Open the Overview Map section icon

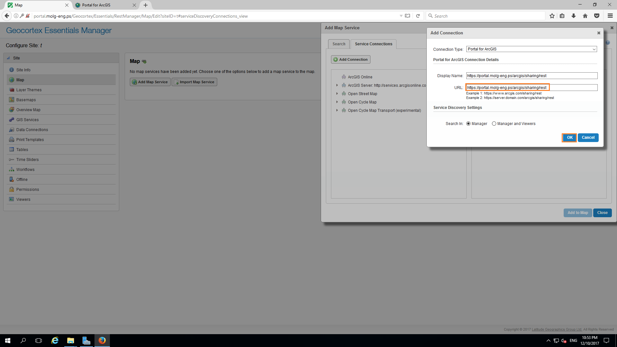(x=12, y=110)
